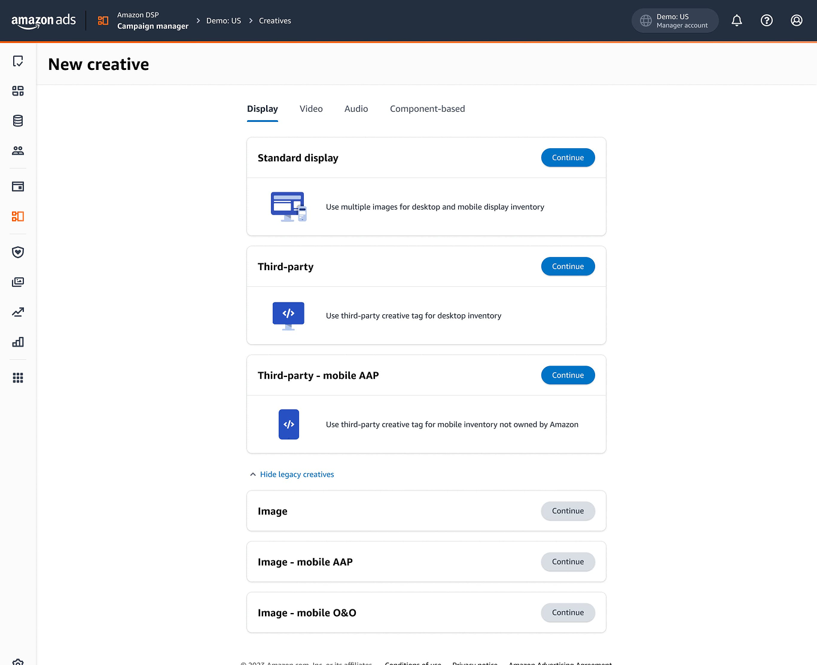This screenshot has width=817, height=665.
Task: Switch to the Video tab
Action: (311, 109)
